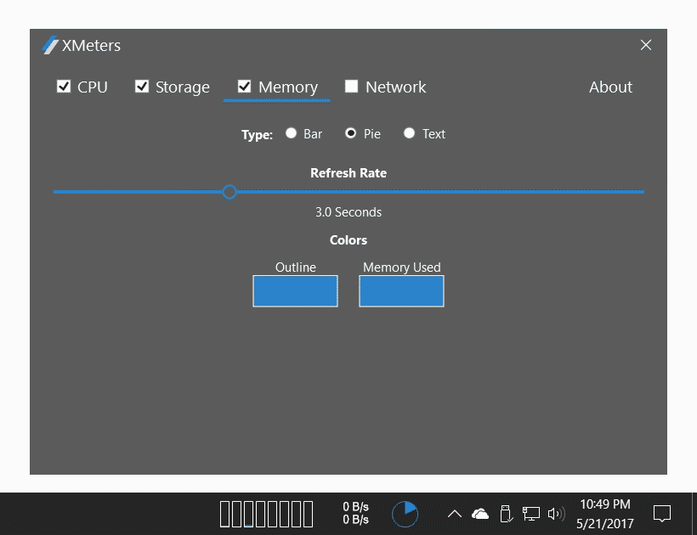
Task: Open the Action Center notification icon
Action: coord(661,514)
